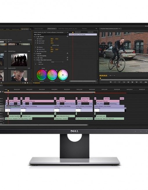The image size is (148, 190).
Task: Collapse the Three-Way Color Corrector effect
Action: (x=34, y=60)
